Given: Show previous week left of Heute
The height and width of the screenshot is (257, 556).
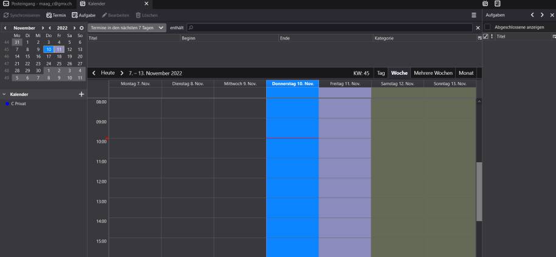Looking at the screenshot, I should [x=94, y=73].
